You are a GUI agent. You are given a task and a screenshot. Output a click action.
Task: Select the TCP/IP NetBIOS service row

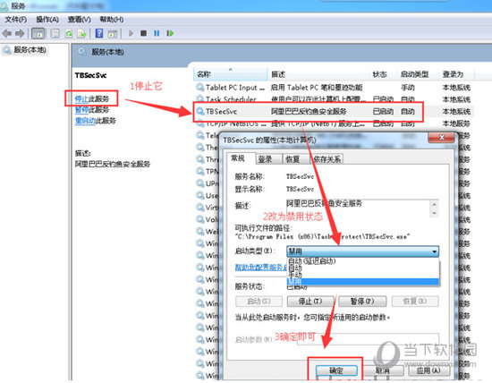coord(334,123)
